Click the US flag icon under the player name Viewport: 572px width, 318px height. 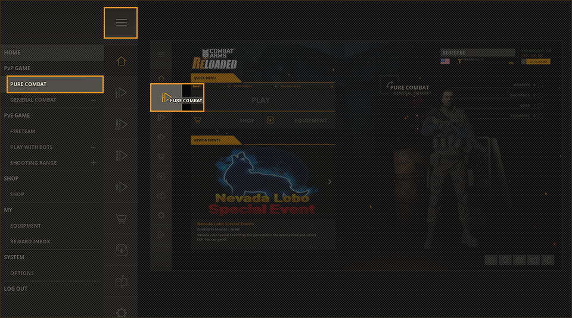pos(445,61)
